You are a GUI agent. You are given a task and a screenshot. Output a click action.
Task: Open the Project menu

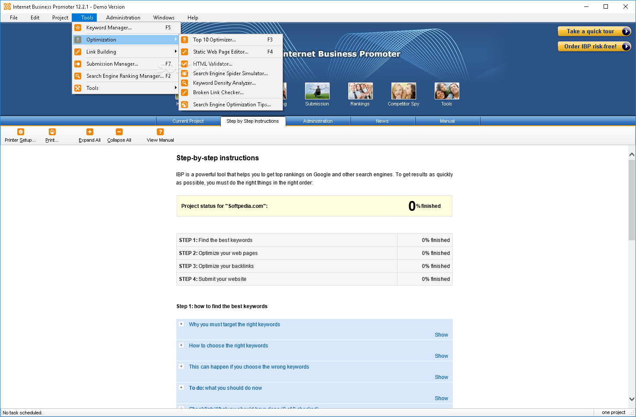(x=60, y=18)
